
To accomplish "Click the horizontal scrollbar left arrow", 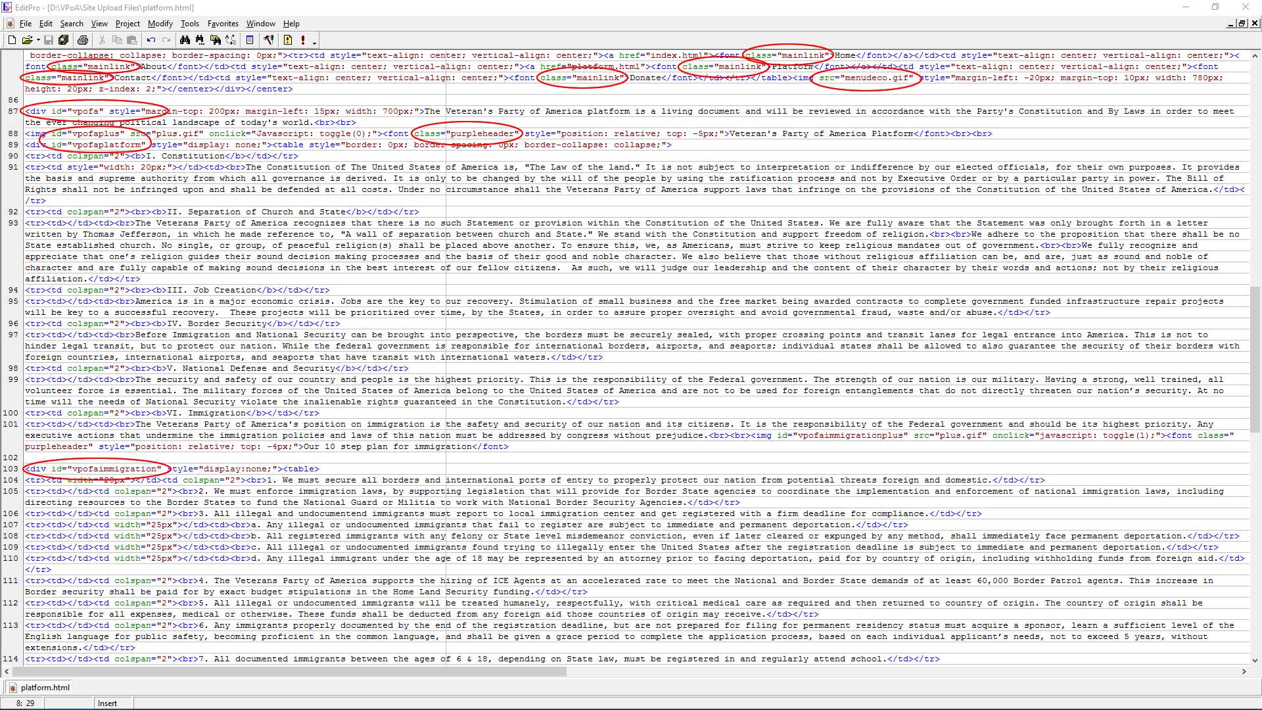I will click(x=7, y=672).
